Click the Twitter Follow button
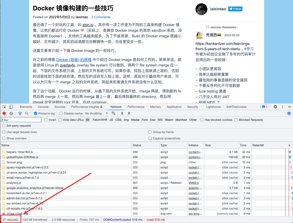 [x=235, y=9]
